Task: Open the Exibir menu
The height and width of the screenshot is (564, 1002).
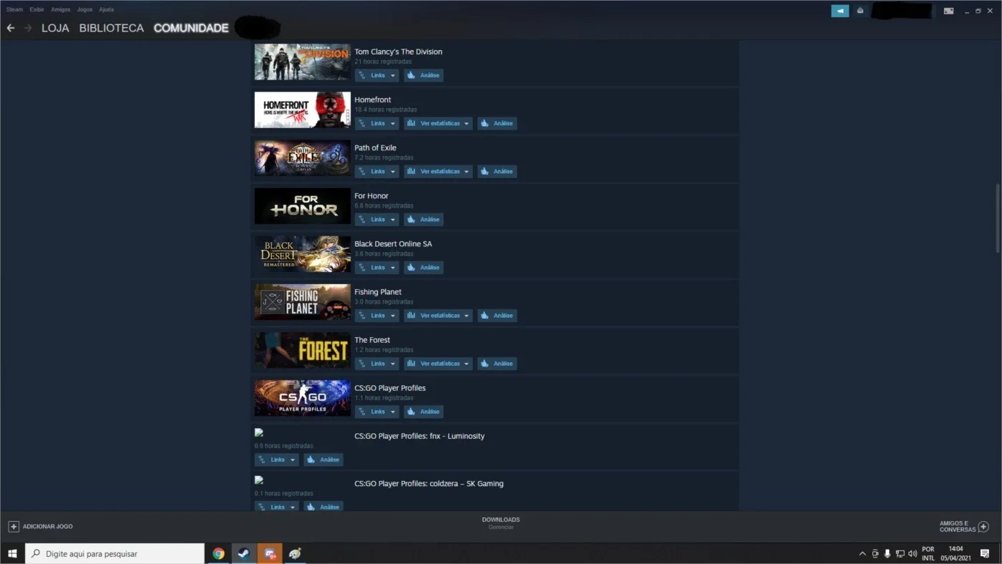Action: tap(37, 9)
